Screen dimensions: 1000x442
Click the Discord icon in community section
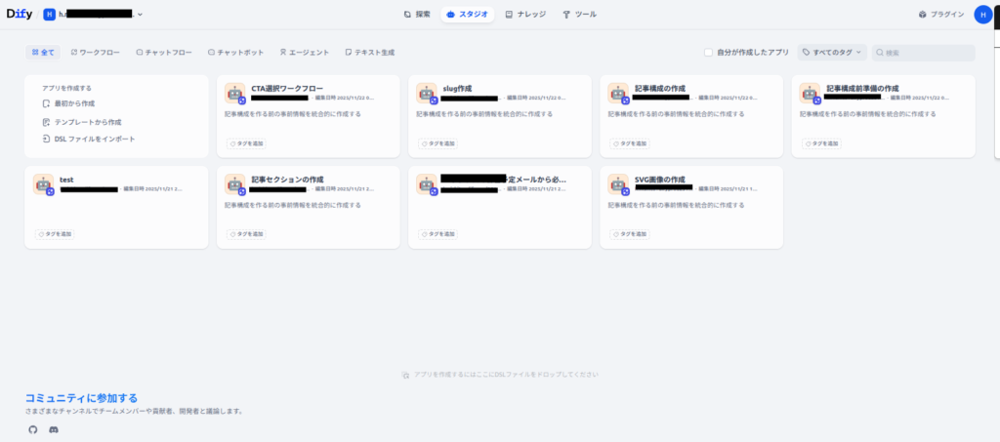(54, 429)
